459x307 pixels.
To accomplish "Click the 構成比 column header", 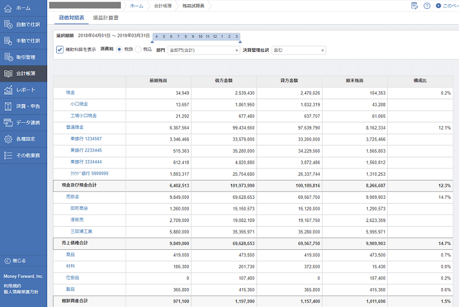I will pyautogui.click(x=420, y=81).
